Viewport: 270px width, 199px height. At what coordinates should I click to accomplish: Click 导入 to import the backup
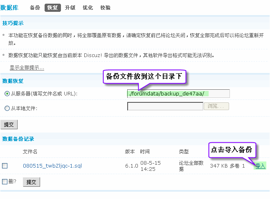pyautogui.click(x=260, y=166)
